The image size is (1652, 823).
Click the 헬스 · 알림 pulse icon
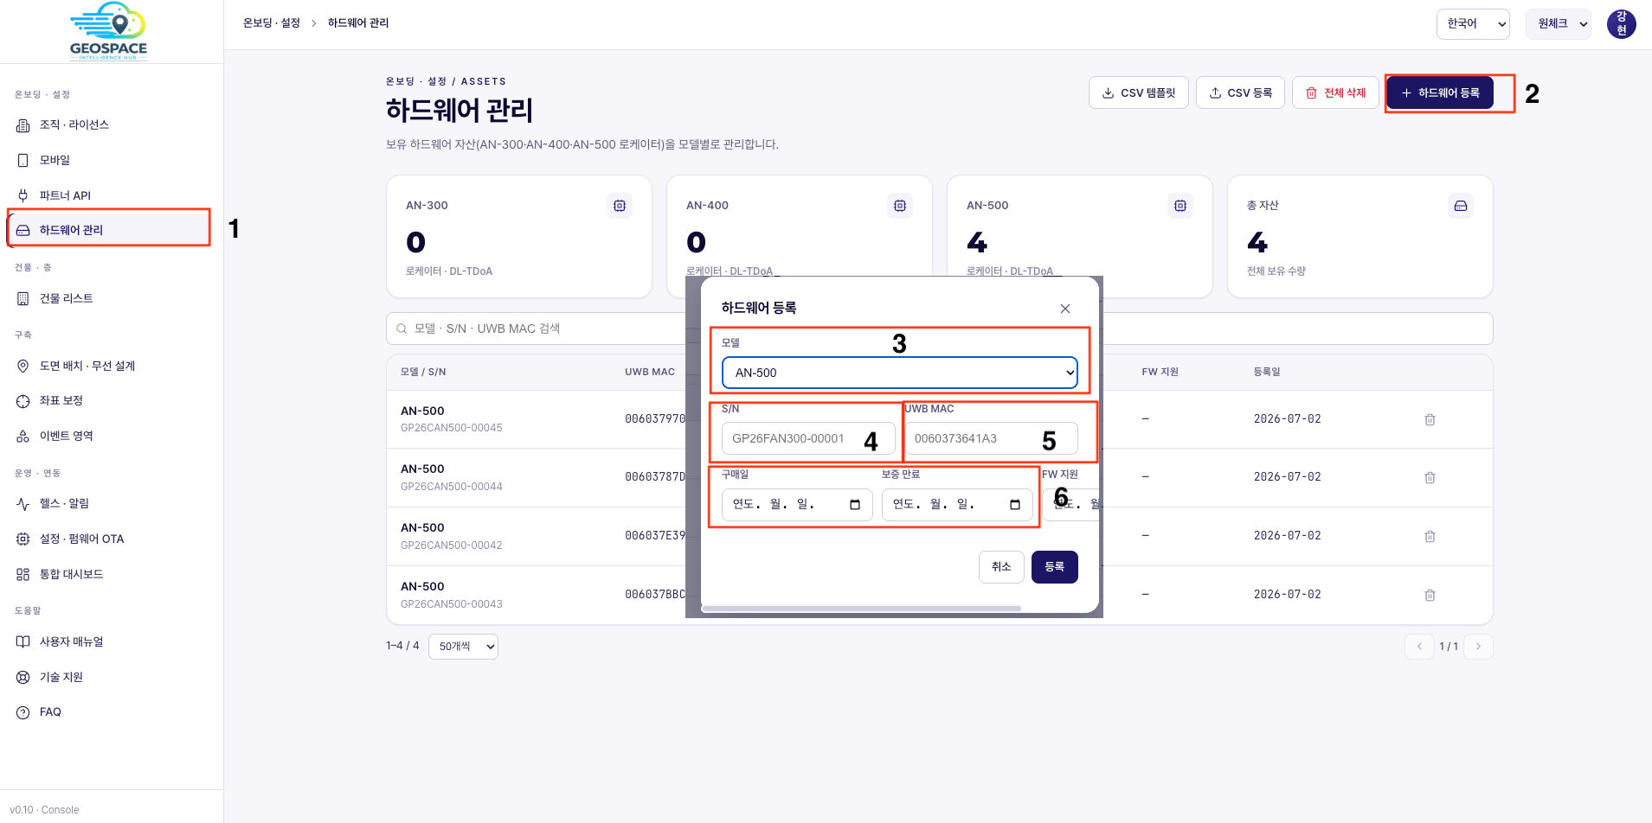[23, 504]
